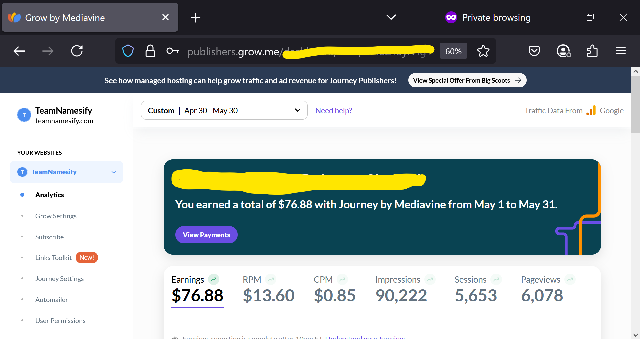Bookmark this page with the star icon

click(483, 51)
